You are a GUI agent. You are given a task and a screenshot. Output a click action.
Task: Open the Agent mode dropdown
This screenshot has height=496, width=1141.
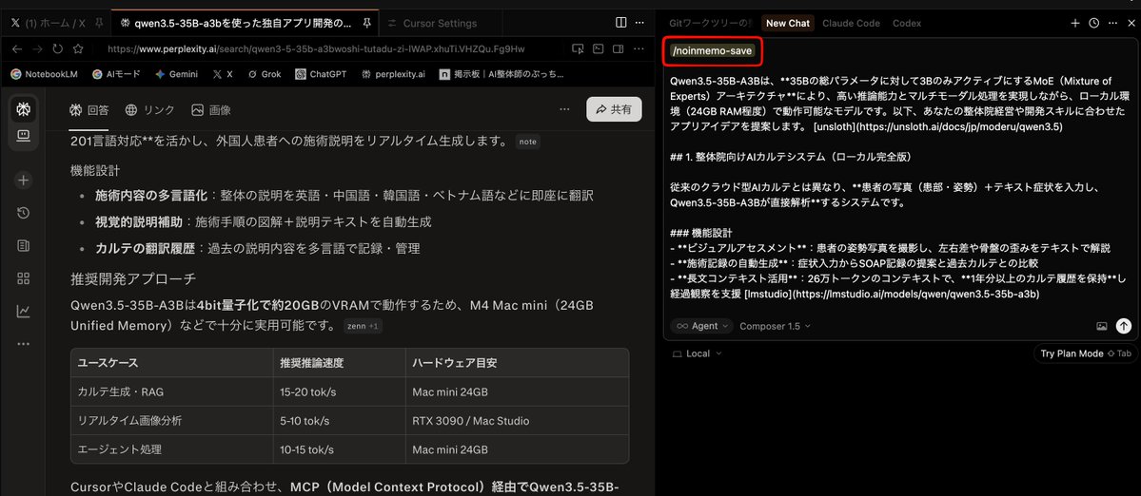click(x=701, y=327)
